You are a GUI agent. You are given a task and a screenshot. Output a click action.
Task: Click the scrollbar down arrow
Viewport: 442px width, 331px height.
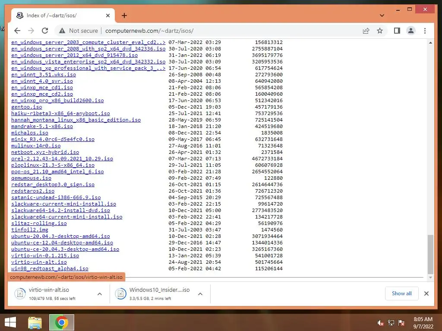click(x=430, y=278)
